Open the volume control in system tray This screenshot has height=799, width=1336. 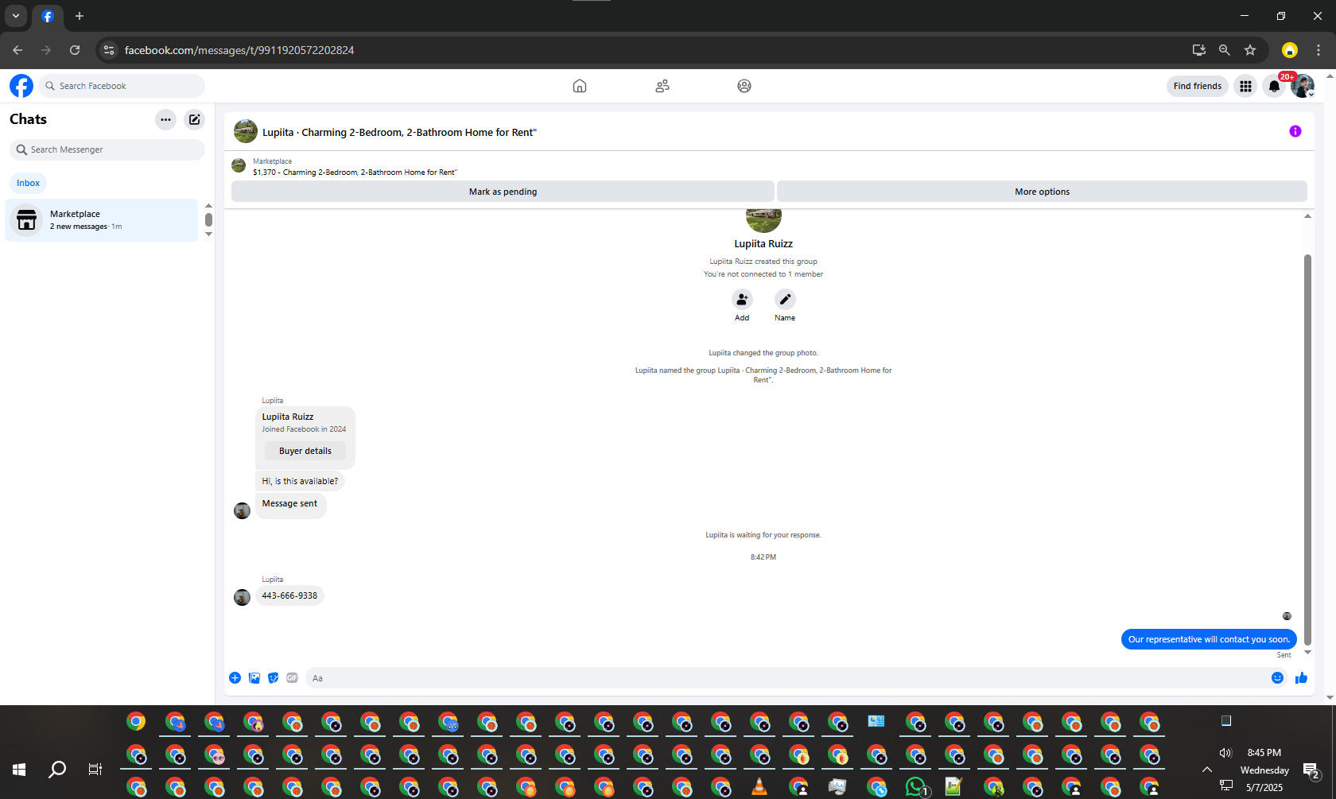1225,753
